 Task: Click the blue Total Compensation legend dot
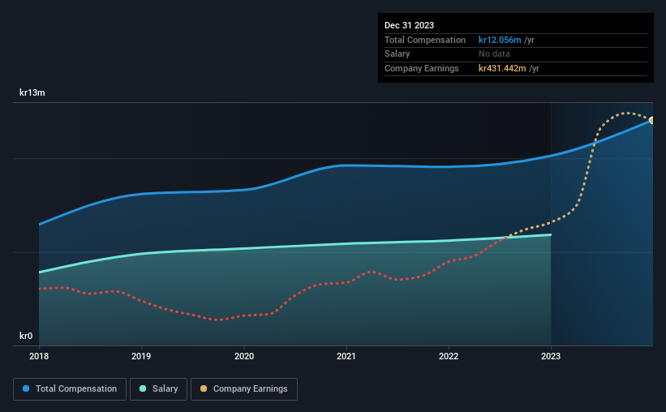(x=26, y=388)
